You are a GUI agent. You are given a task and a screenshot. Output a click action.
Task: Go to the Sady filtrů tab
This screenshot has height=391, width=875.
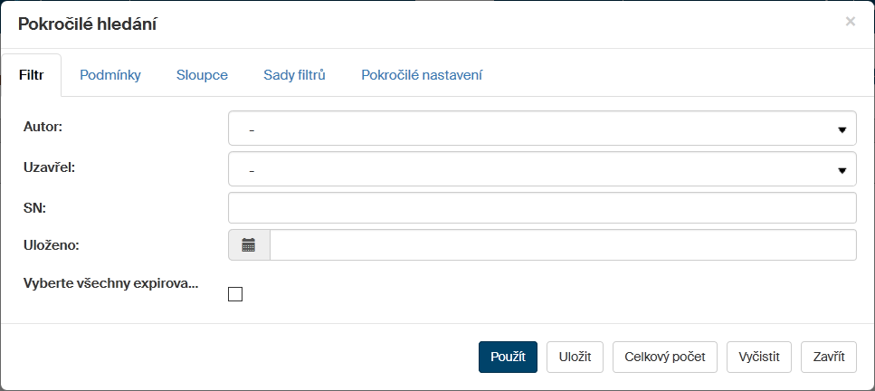pyautogui.click(x=294, y=75)
